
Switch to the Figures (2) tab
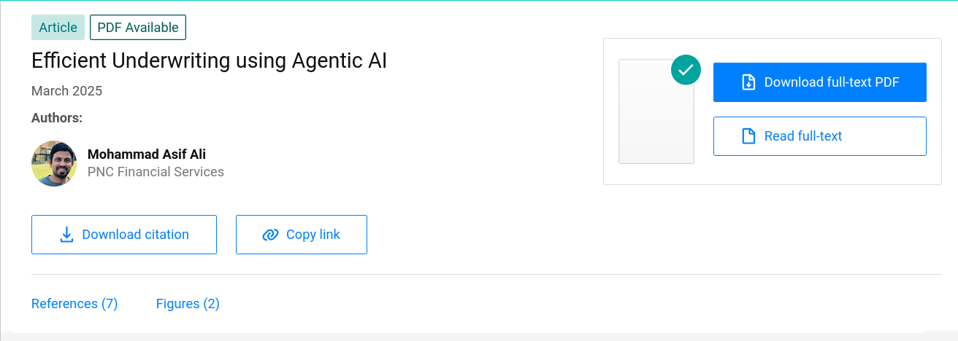(188, 304)
